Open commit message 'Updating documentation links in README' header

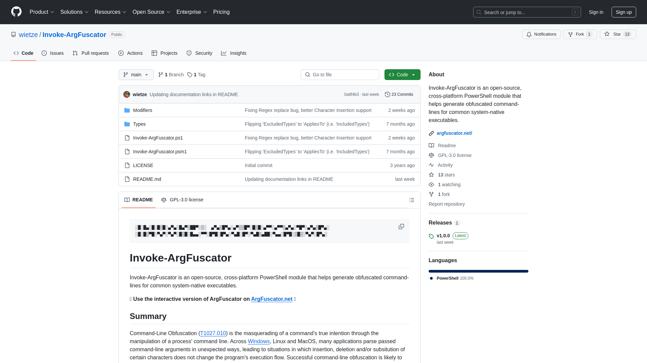tap(194, 94)
